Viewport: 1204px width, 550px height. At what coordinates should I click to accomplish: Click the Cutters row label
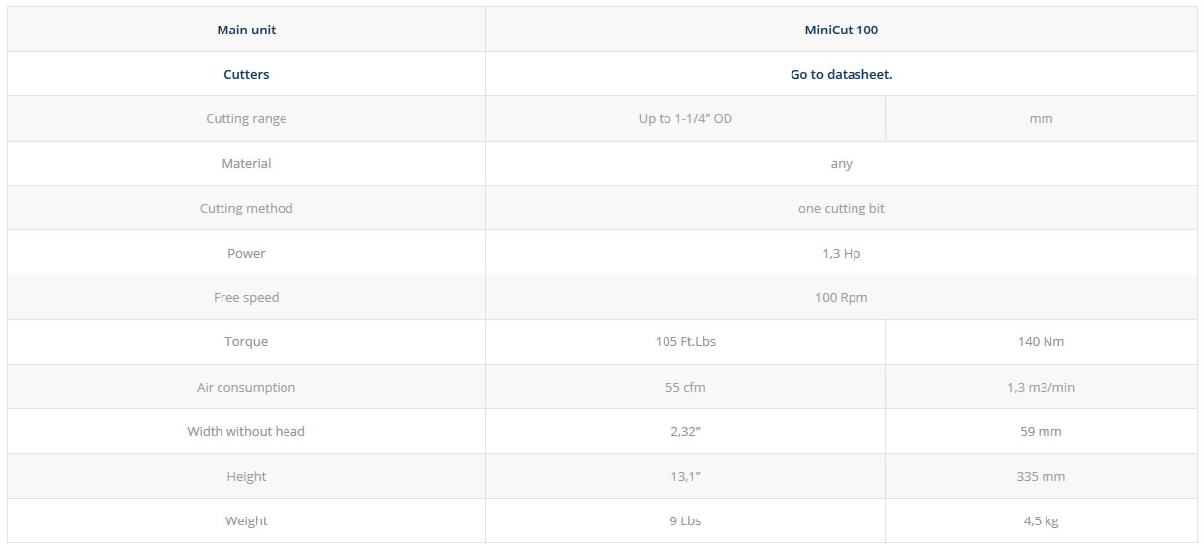246,74
